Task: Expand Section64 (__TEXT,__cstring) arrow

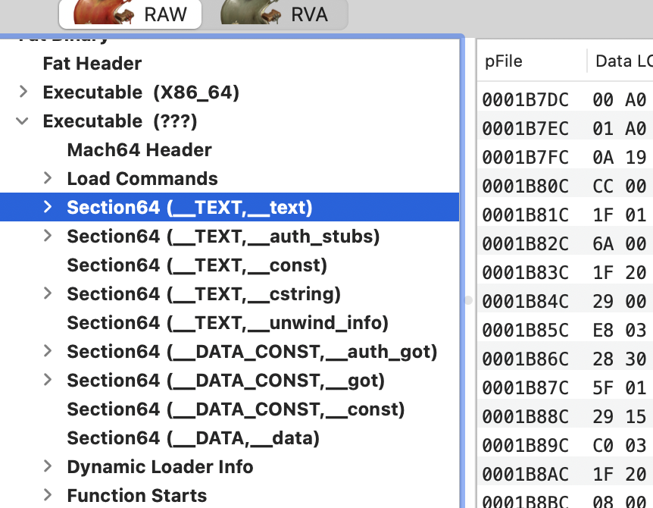Action: [48, 294]
